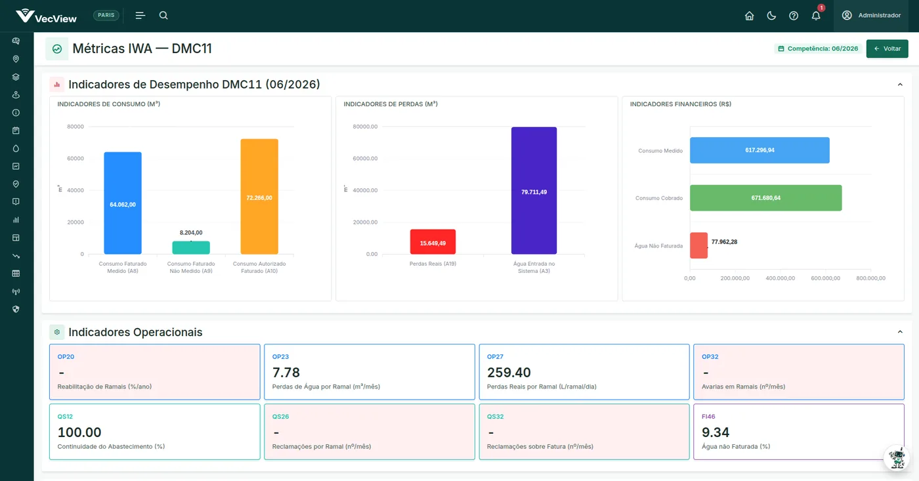Viewport: 919px width, 481px height.
Task: Open the chatbot robot assistant icon
Action: tap(897, 457)
